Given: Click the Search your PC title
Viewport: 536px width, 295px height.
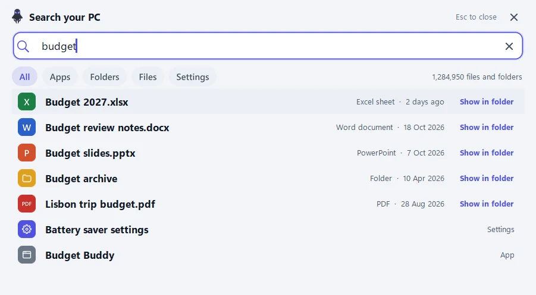Looking at the screenshot, I should (65, 17).
